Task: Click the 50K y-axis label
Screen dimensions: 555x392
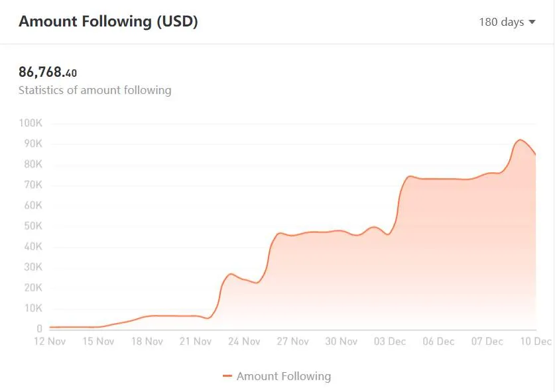Action: coord(33,226)
